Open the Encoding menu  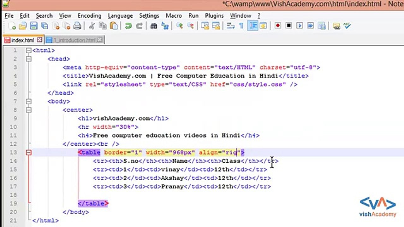coord(89,15)
